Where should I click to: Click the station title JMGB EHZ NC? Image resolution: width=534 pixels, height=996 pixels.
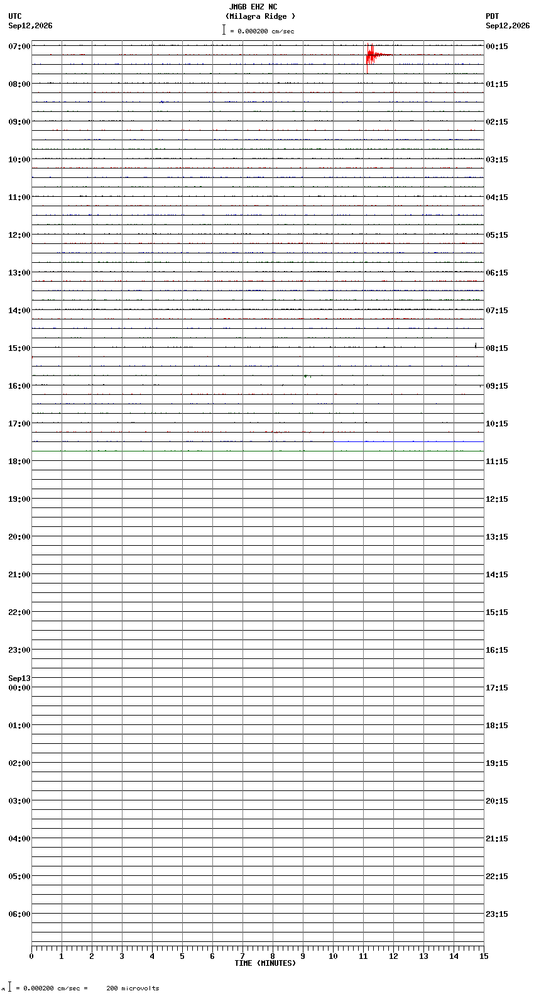point(253,7)
